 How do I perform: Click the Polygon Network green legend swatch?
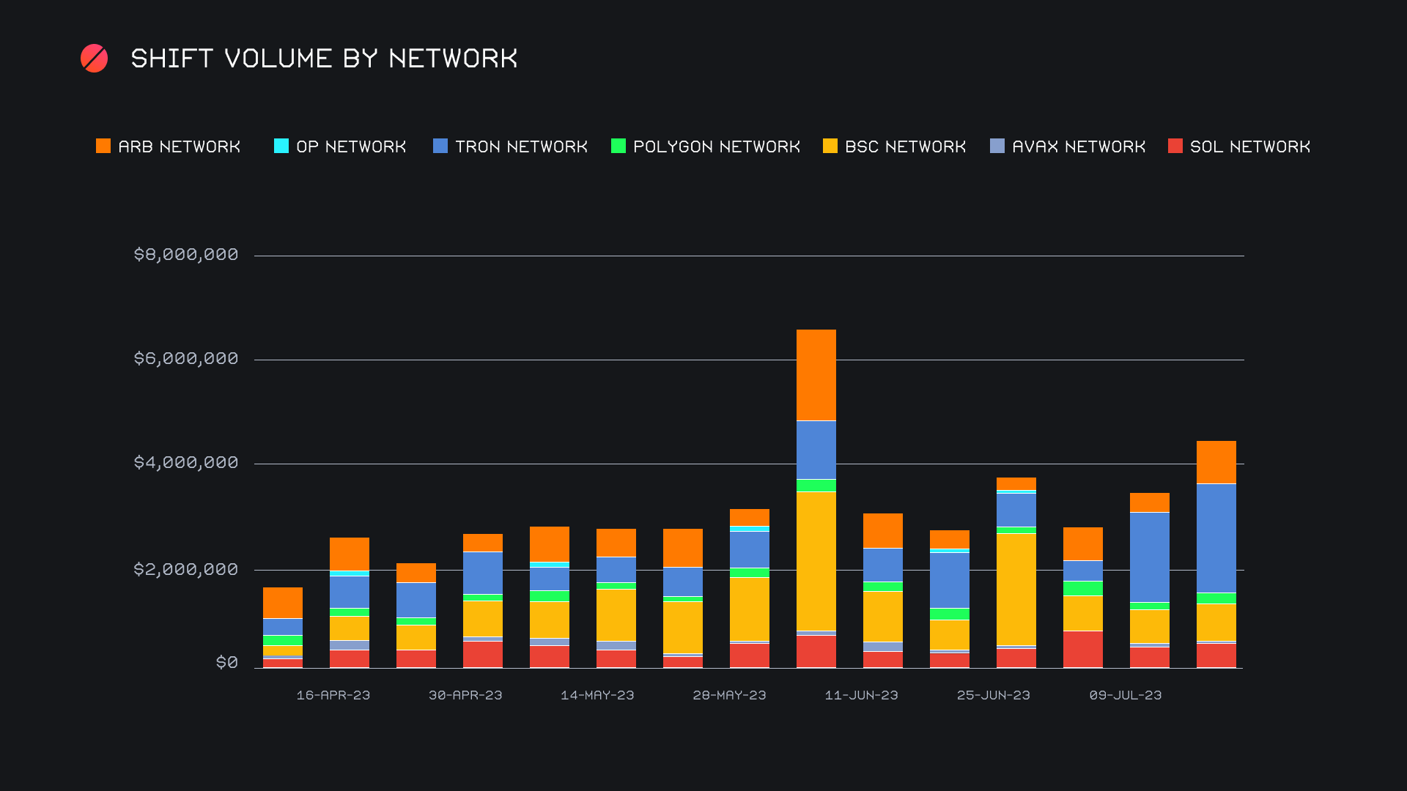[618, 146]
